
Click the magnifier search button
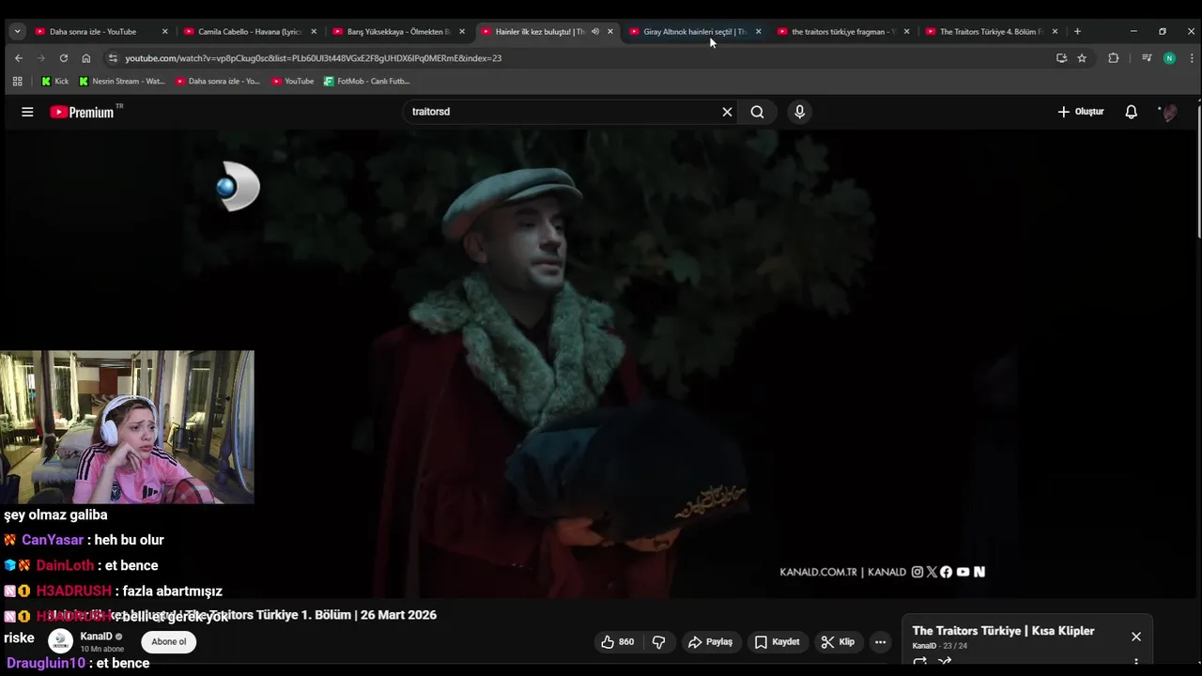point(757,112)
